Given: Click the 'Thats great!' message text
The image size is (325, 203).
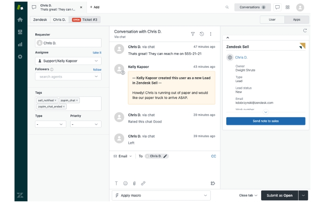Looking at the screenshot, I should tap(165, 54).
